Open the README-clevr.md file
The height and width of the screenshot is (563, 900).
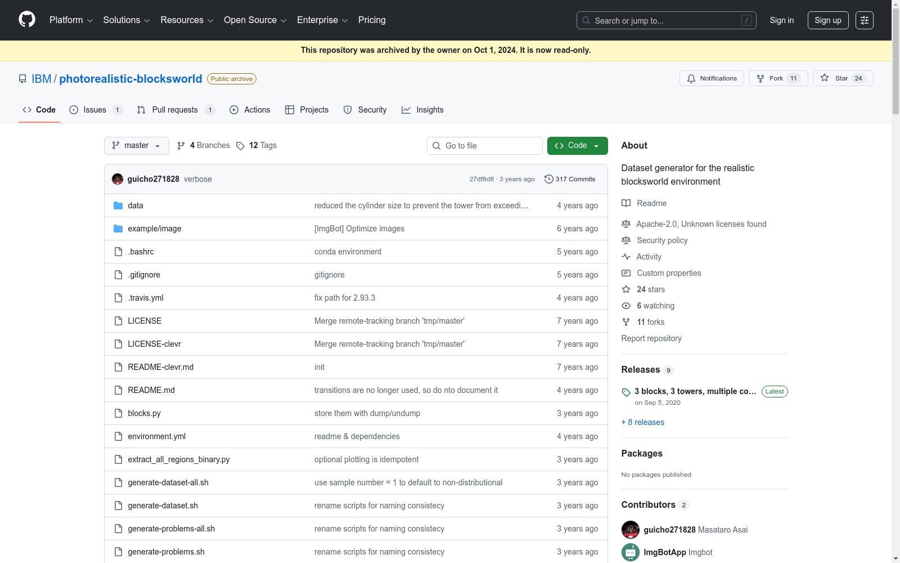click(160, 367)
